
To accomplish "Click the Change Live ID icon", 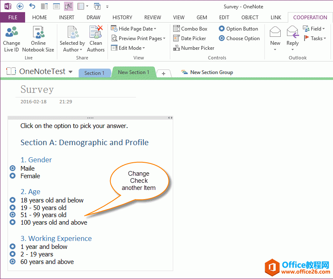I will (11, 33).
